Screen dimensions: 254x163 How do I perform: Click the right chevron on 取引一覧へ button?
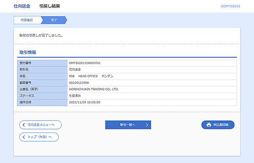click(147, 125)
